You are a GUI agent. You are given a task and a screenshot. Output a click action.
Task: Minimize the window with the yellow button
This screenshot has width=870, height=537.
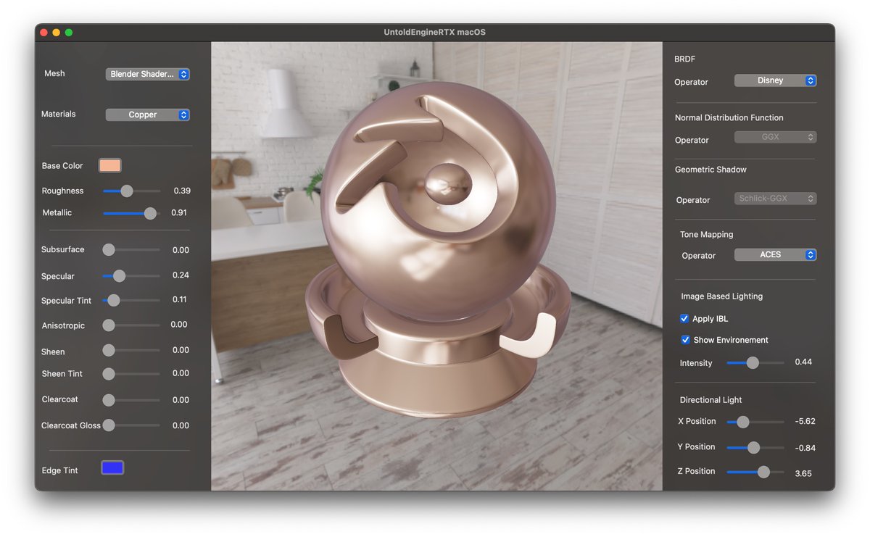(x=57, y=33)
